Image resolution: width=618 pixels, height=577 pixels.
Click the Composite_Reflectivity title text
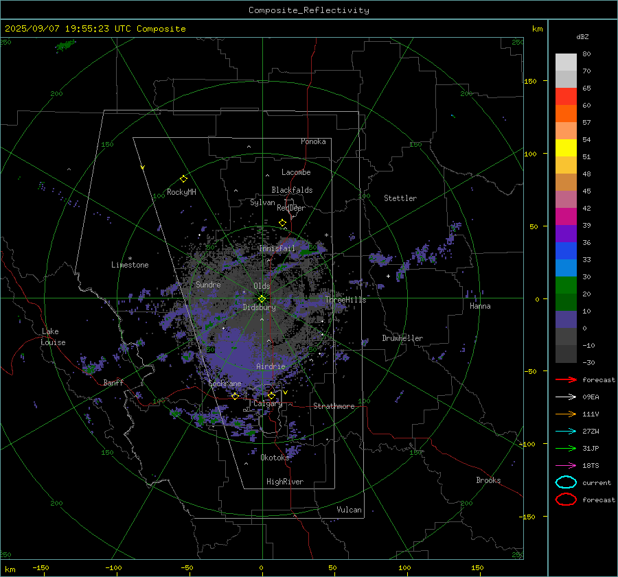(x=308, y=10)
